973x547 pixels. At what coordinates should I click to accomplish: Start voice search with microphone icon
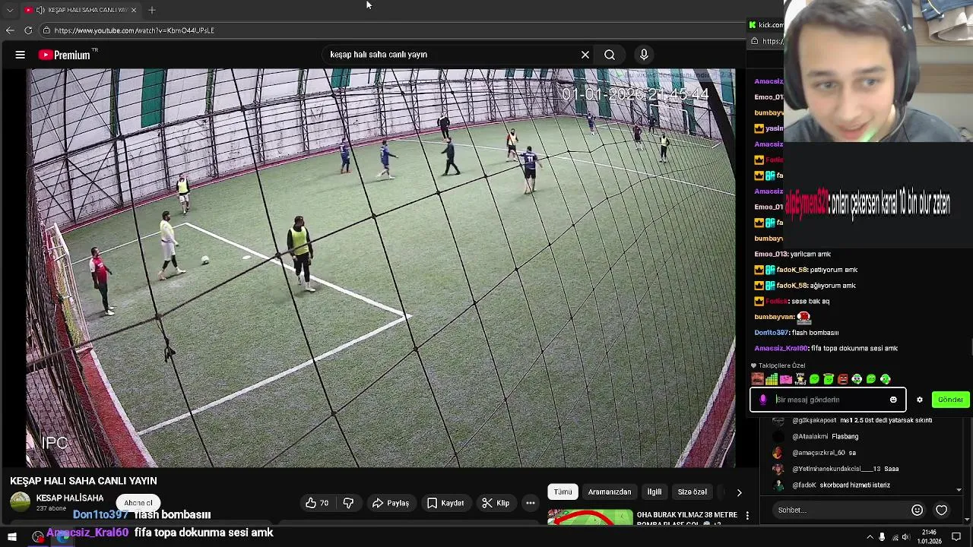644,55
